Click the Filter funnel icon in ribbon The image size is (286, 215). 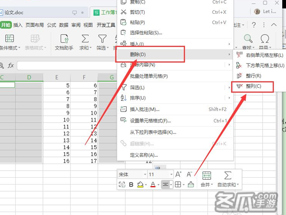click(102, 39)
